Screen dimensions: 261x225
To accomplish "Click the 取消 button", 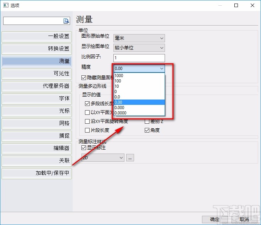I will [244, 219].
